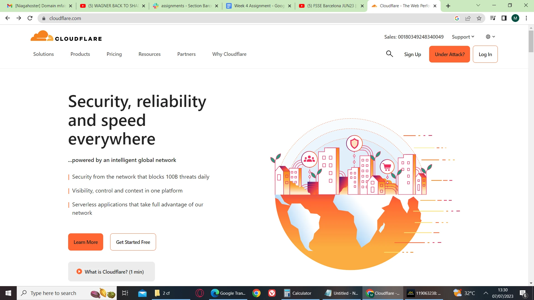Image resolution: width=534 pixels, height=300 pixels.
Task: Open Chrome three-dot menu
Action: point(526,18)
